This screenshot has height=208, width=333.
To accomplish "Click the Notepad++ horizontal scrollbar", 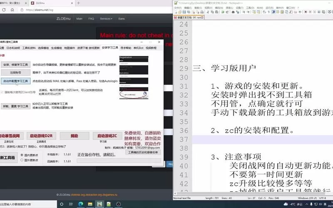I will click(251, 193).
